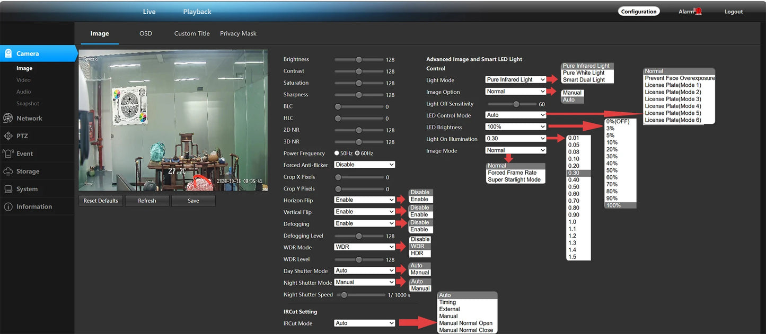766x334 pixels.
Task: Go to the Playback page
Action: pyautogui.click(x=197, y=11)
